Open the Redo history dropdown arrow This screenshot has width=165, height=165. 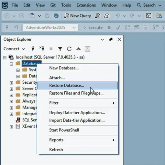(x=139, y=16)
